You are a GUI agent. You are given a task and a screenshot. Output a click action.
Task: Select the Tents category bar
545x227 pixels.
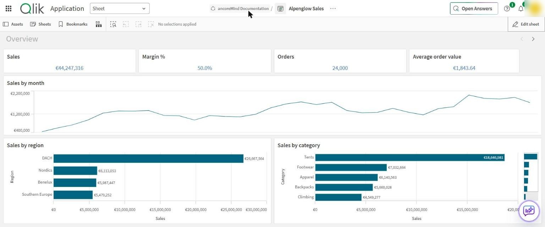410,157
